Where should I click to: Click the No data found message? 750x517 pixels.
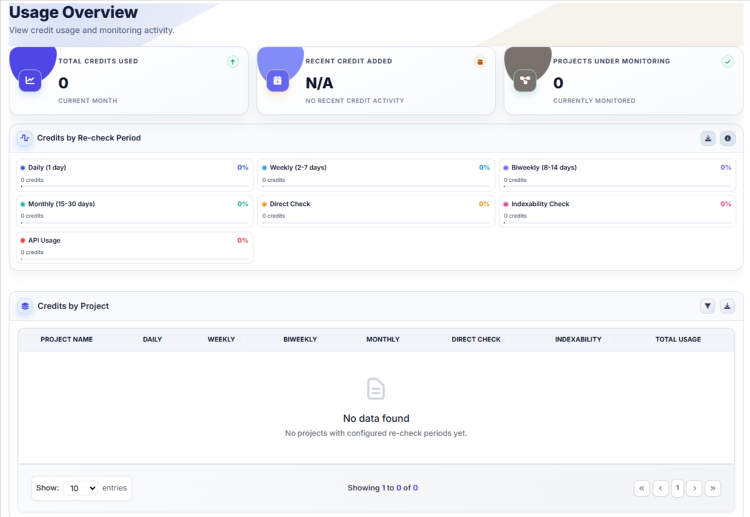coord(376,419)
